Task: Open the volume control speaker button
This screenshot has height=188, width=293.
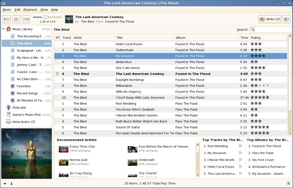Action: click(286, 19)
